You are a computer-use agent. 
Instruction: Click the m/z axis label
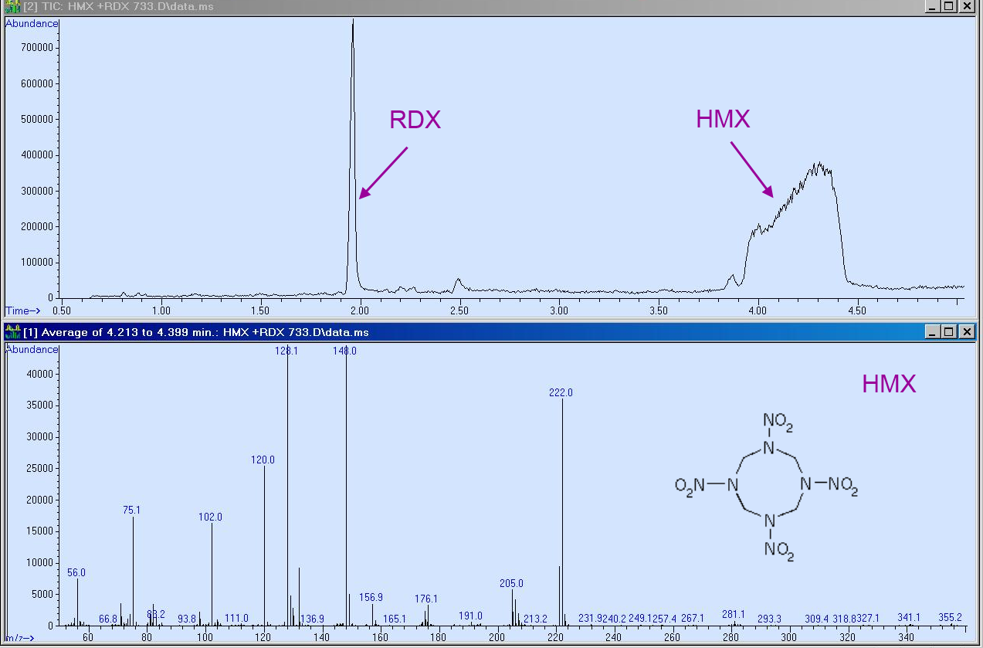19,639
